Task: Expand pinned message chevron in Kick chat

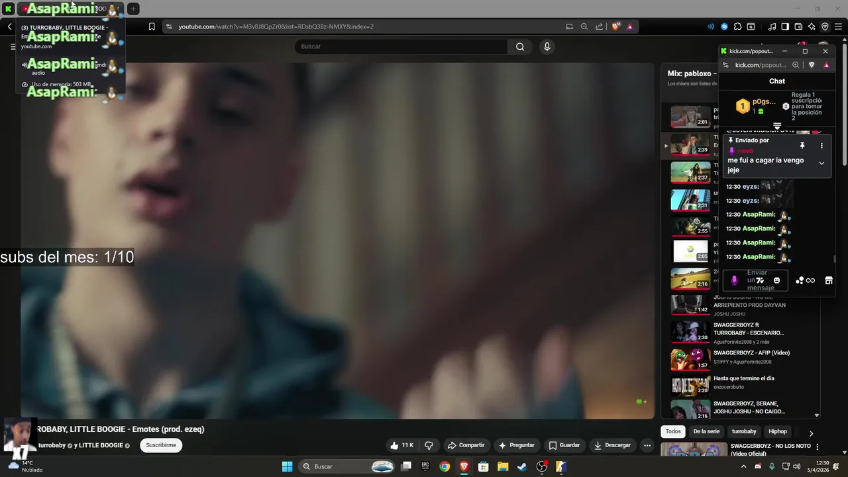Action: pyautogui.click(x=821, y=163)
